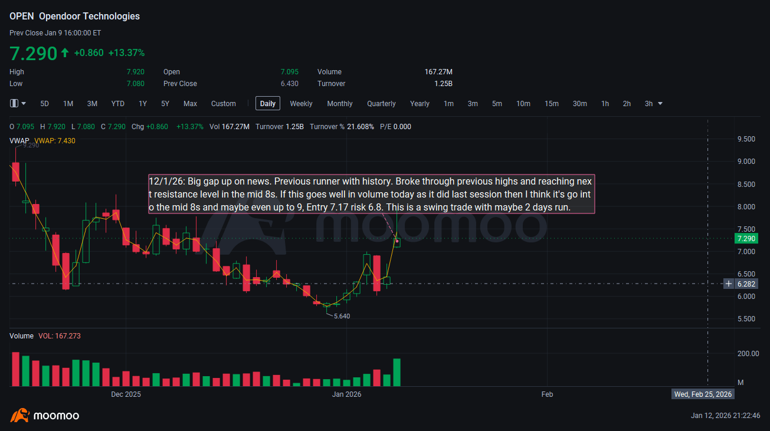This screenshot has width=770, height=431.
Task: Select the 5m interval
Action: (497, 104)
